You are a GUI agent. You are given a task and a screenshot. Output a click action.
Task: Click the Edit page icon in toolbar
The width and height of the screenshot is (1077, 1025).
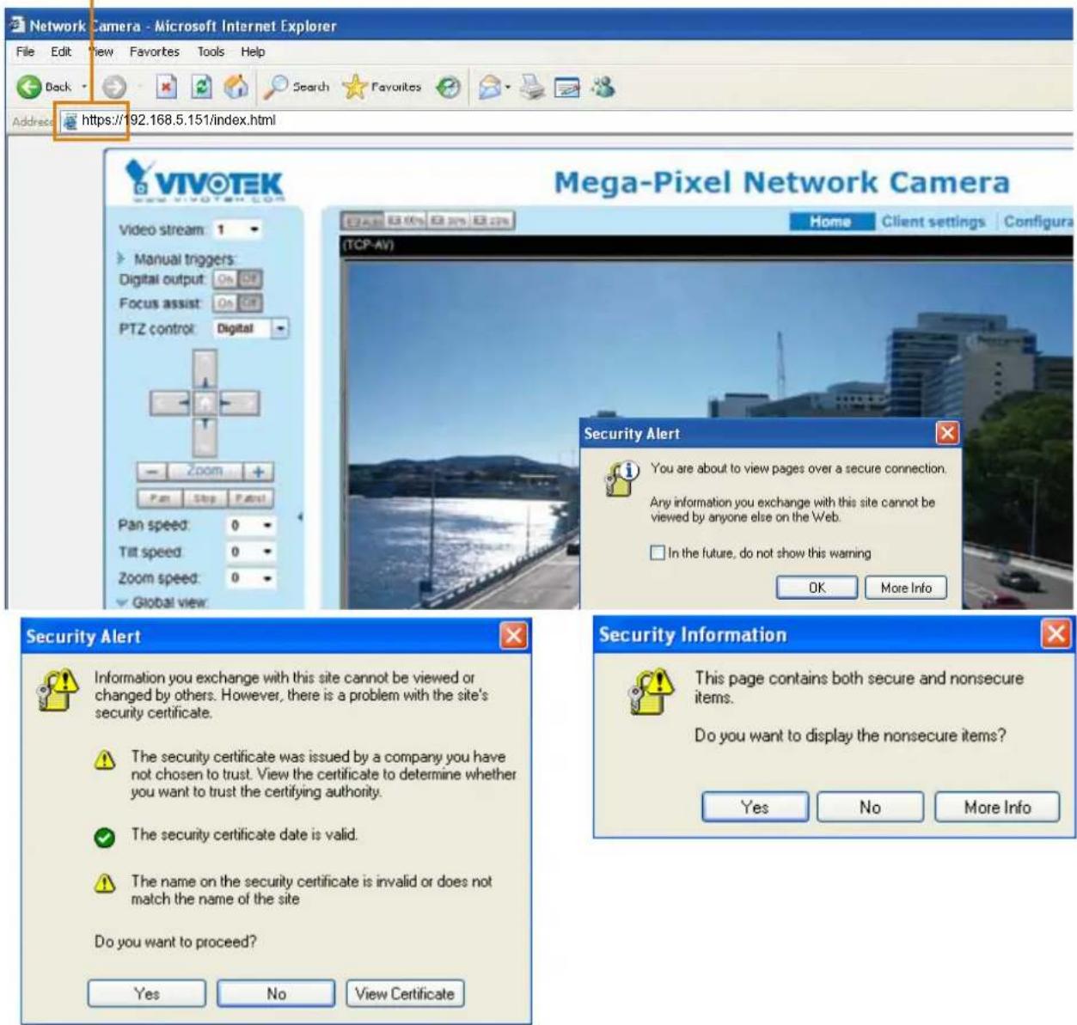567,87
